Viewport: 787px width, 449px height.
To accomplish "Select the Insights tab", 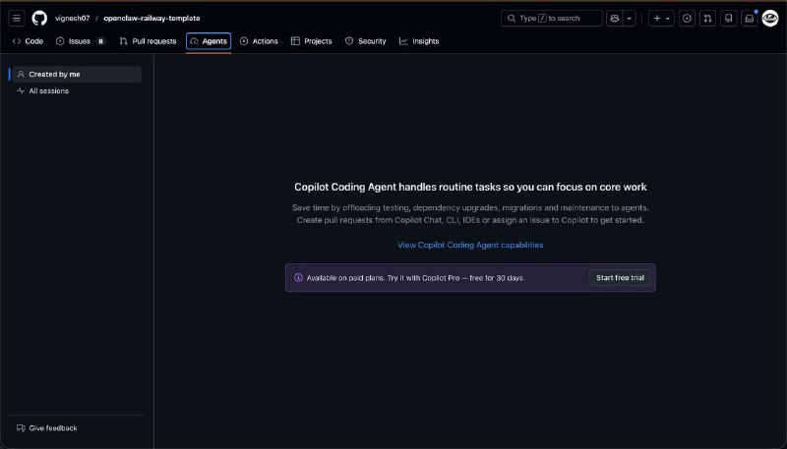I will (419, 41).
